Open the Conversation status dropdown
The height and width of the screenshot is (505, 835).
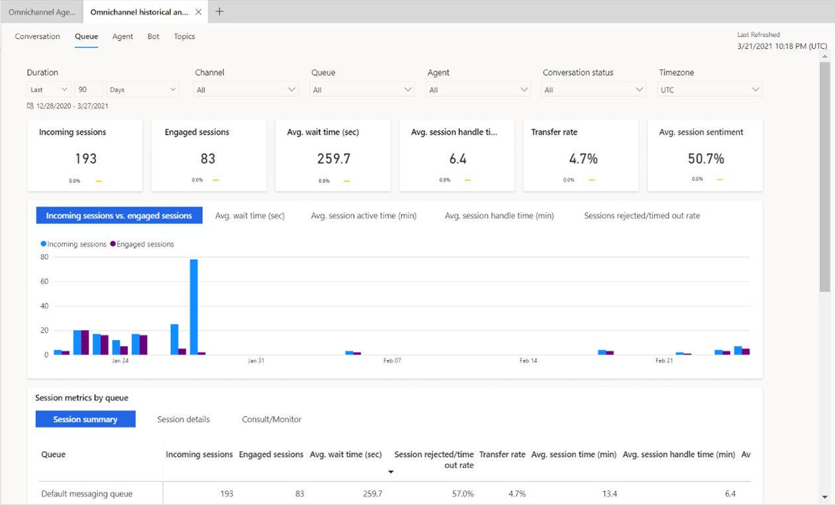tap(594, 89)
